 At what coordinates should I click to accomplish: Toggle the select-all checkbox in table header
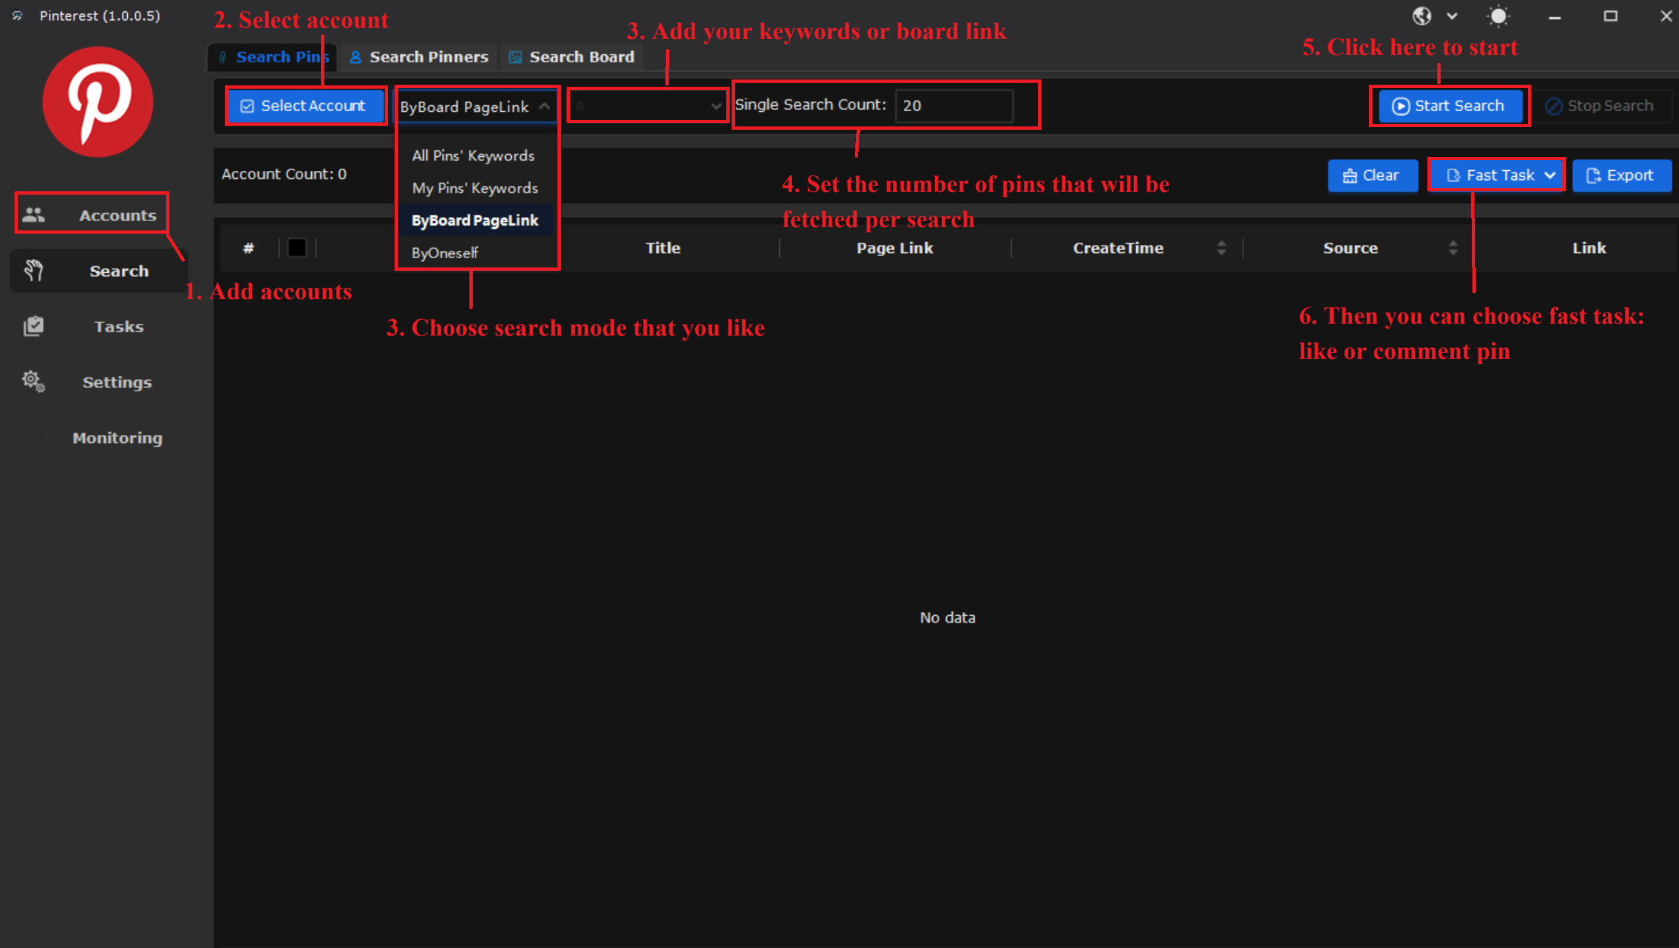(x=297, y=248)
